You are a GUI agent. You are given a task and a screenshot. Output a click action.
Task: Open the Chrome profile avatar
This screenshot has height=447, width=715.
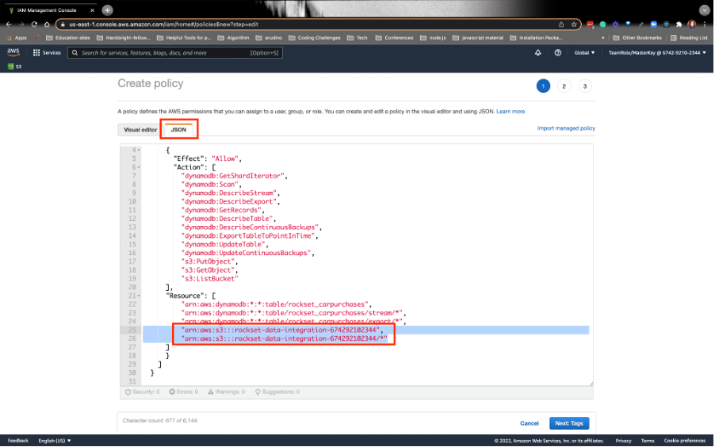(692, 25)
